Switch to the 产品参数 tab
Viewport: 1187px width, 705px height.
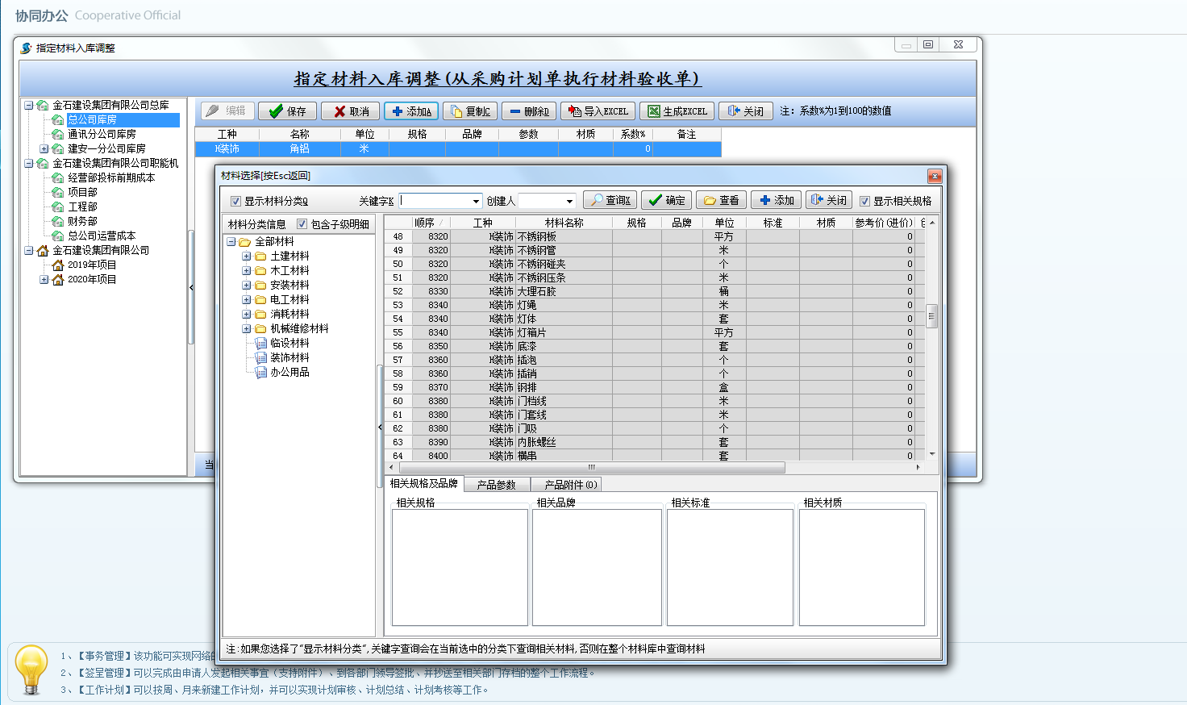point(496,485)
